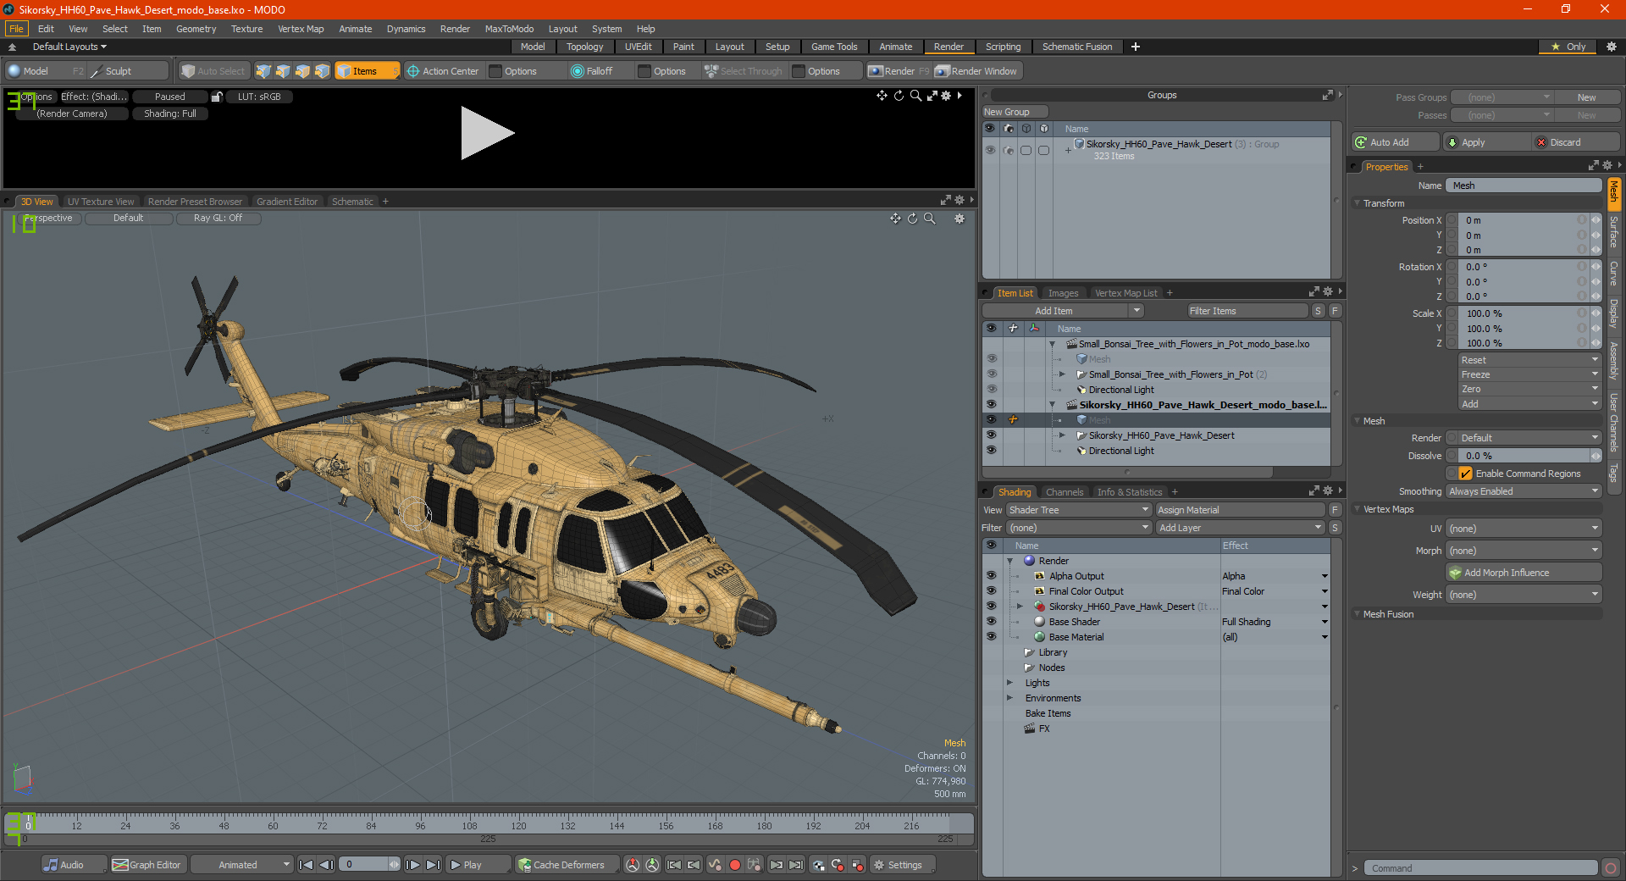Start the render preview play arrow
Viewport: 1626px width, 881px height.
pyautogui.click(x=487, y=133)
